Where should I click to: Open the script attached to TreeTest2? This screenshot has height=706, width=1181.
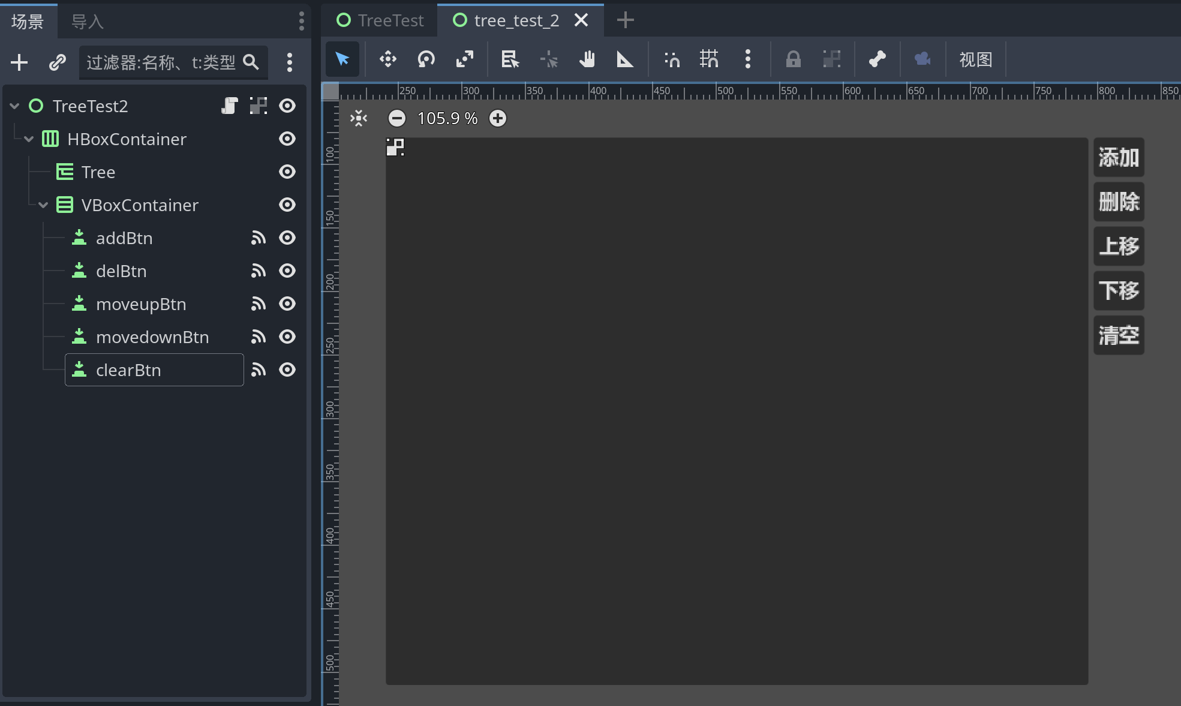(230, 106)
